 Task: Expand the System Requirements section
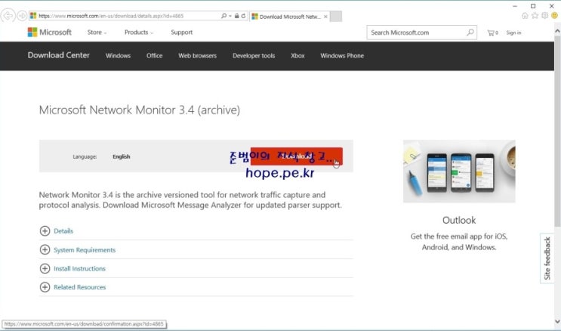click(45, 250)
